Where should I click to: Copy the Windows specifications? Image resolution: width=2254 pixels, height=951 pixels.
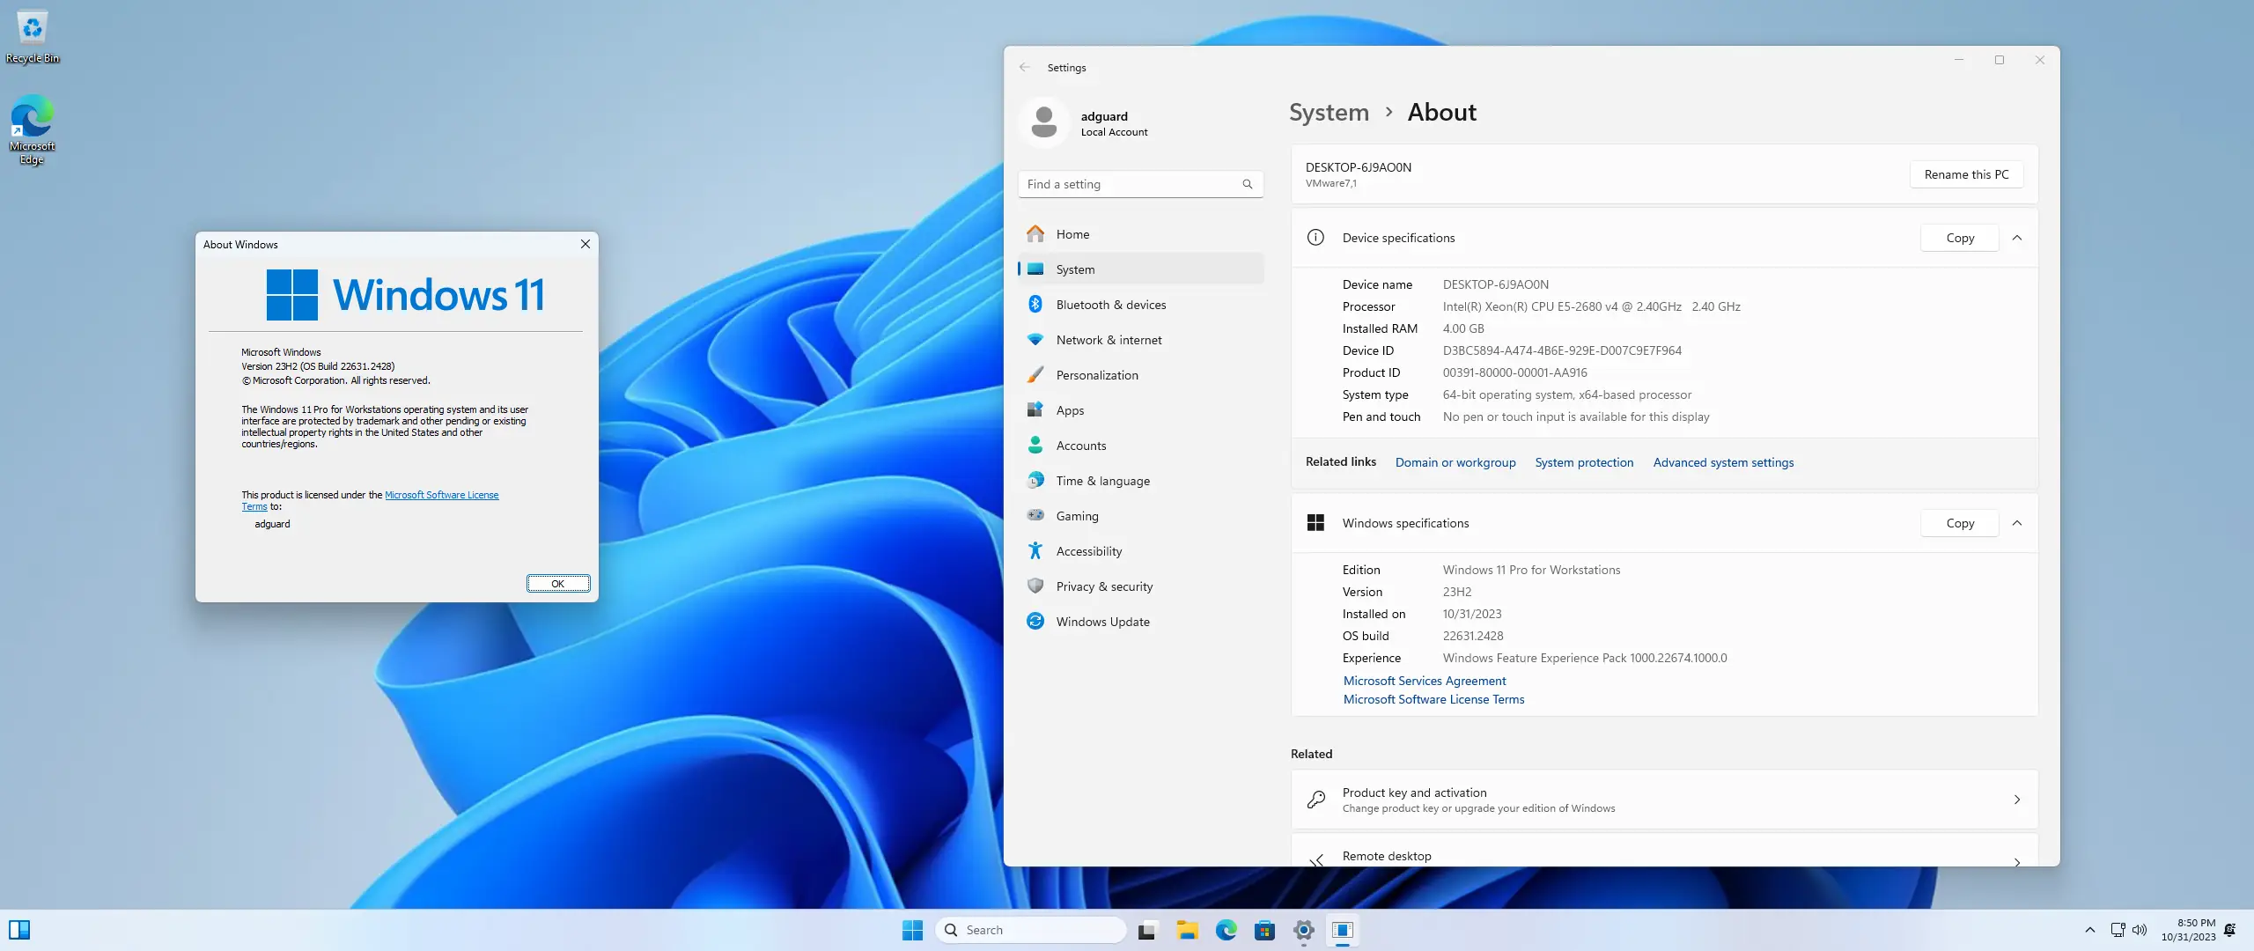click(x=1959, y=523)
